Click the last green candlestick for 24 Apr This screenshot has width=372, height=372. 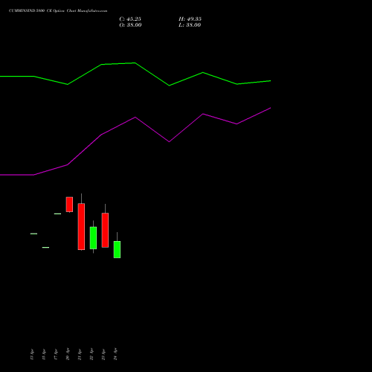pyautogui.click(x=117, y=249)
